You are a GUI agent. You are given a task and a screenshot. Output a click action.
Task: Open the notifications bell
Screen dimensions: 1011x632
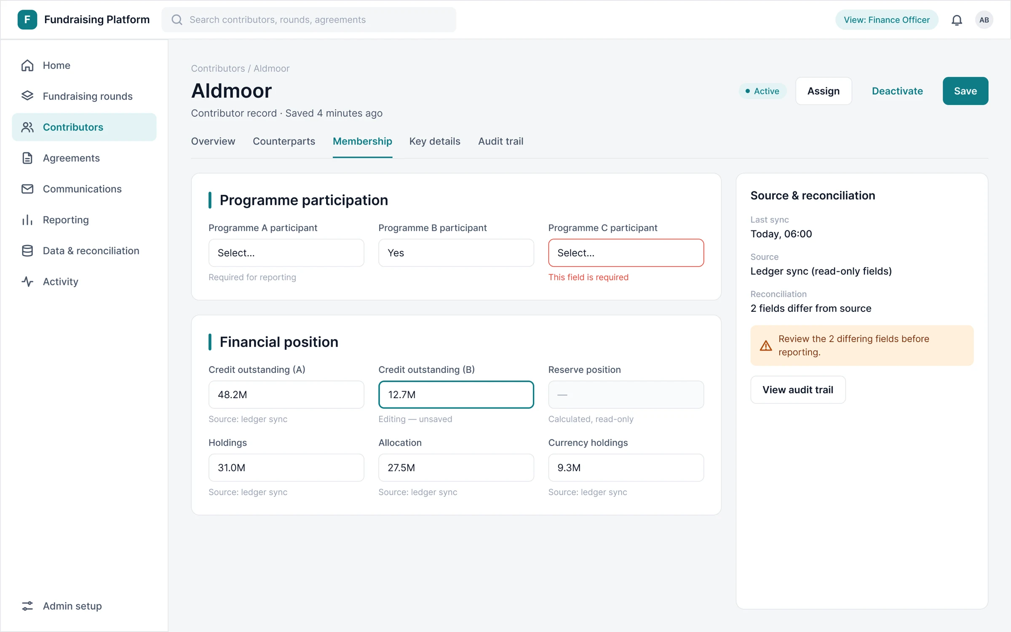(957, 20)
